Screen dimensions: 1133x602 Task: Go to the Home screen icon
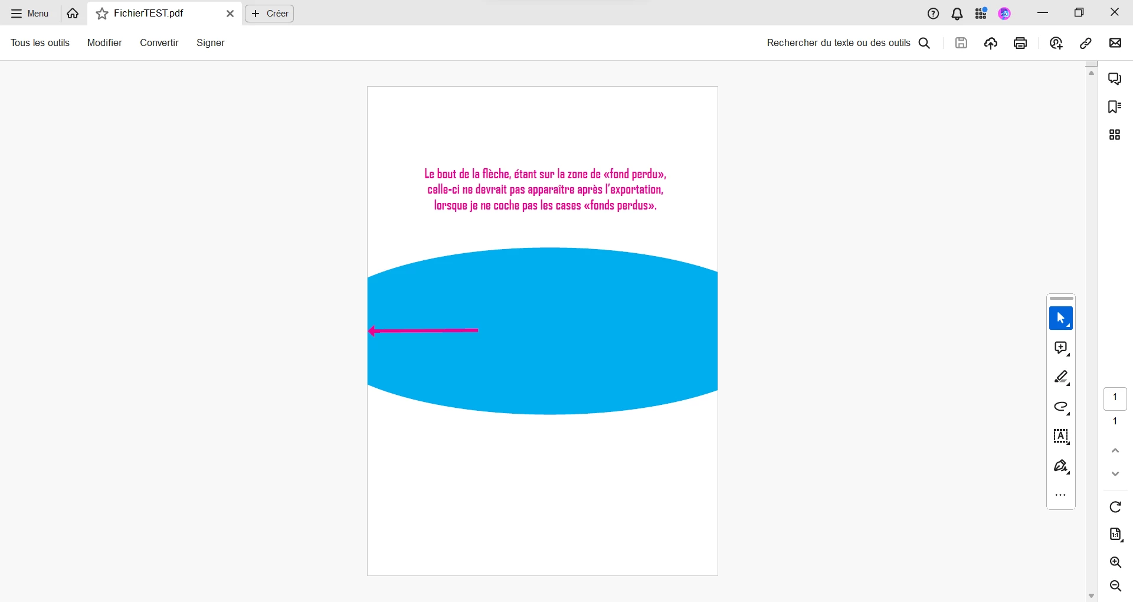[73, 14]
